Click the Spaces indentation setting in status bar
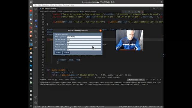192x108 pixels. click(x=131, y=107)
